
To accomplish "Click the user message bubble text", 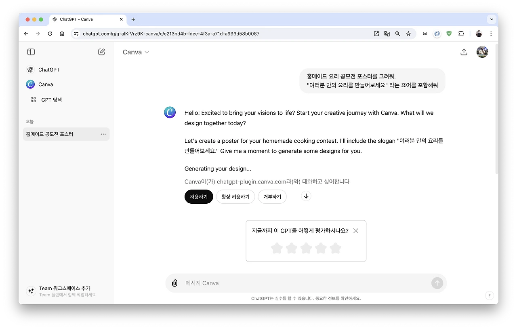I will coord(372,81).
